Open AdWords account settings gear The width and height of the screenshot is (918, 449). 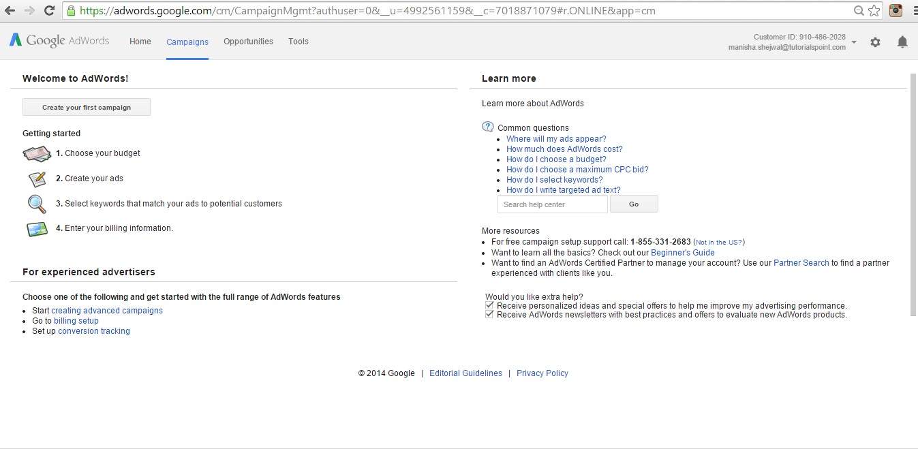(875, 42)
